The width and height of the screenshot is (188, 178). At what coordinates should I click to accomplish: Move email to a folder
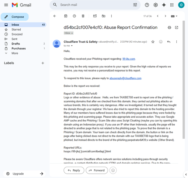pyautogui.click(x=103, y=16)
